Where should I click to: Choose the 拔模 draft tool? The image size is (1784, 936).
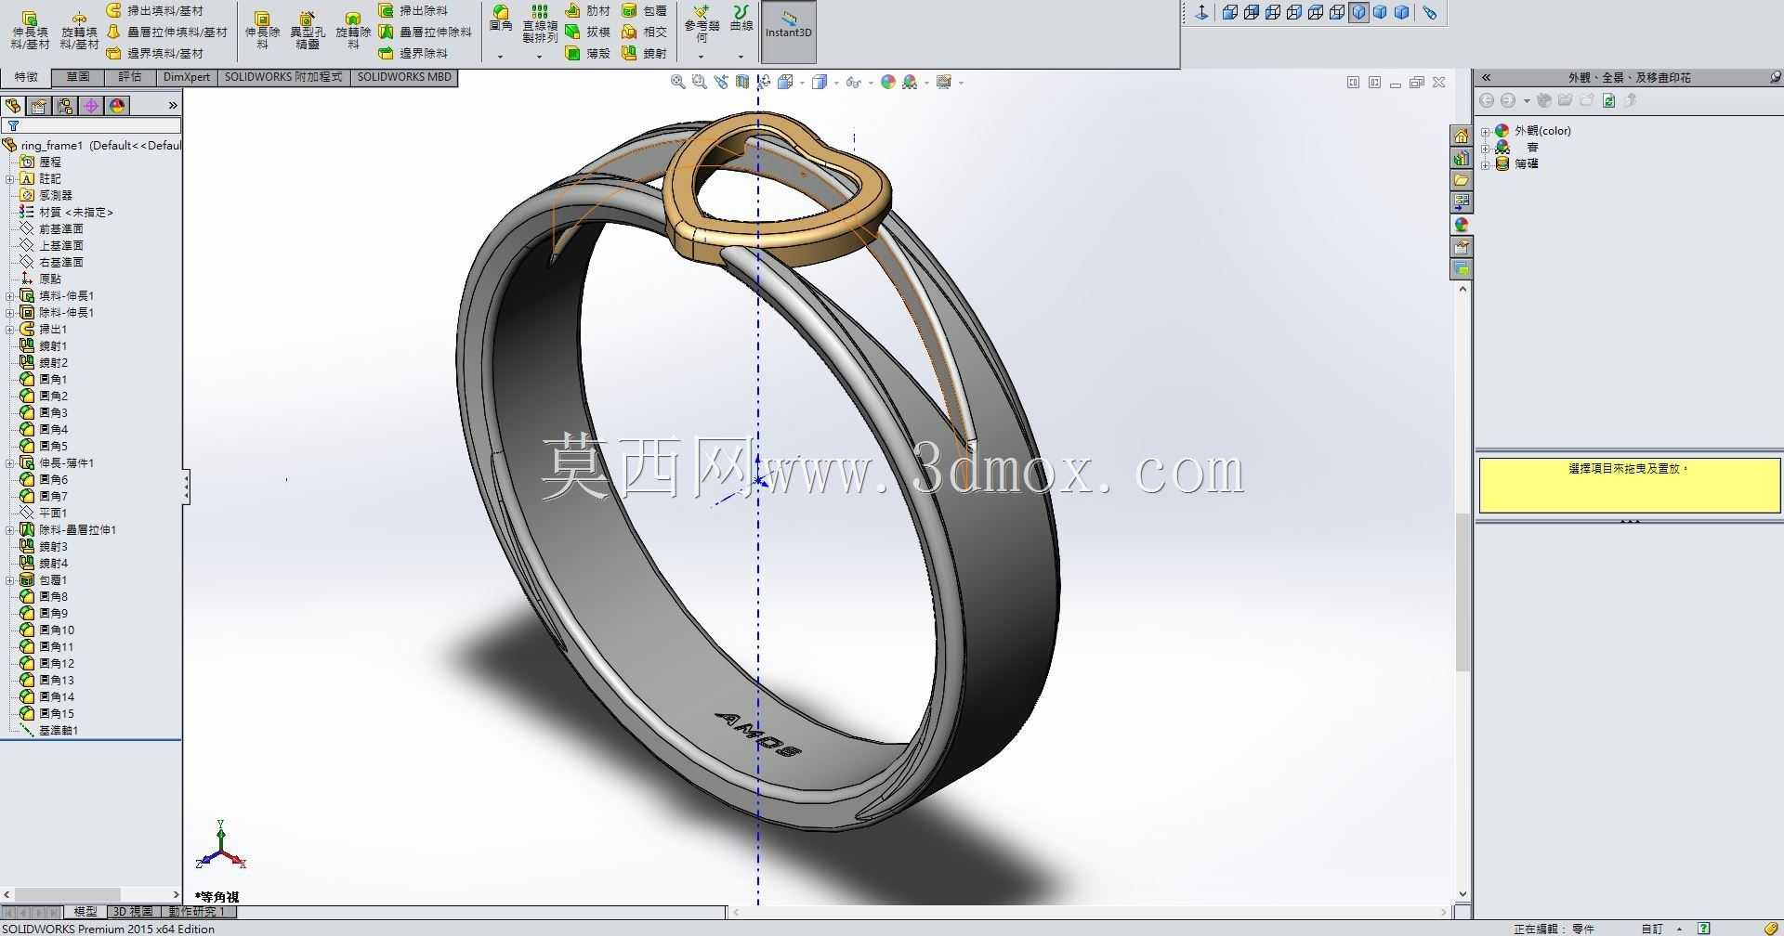[588, 32]
